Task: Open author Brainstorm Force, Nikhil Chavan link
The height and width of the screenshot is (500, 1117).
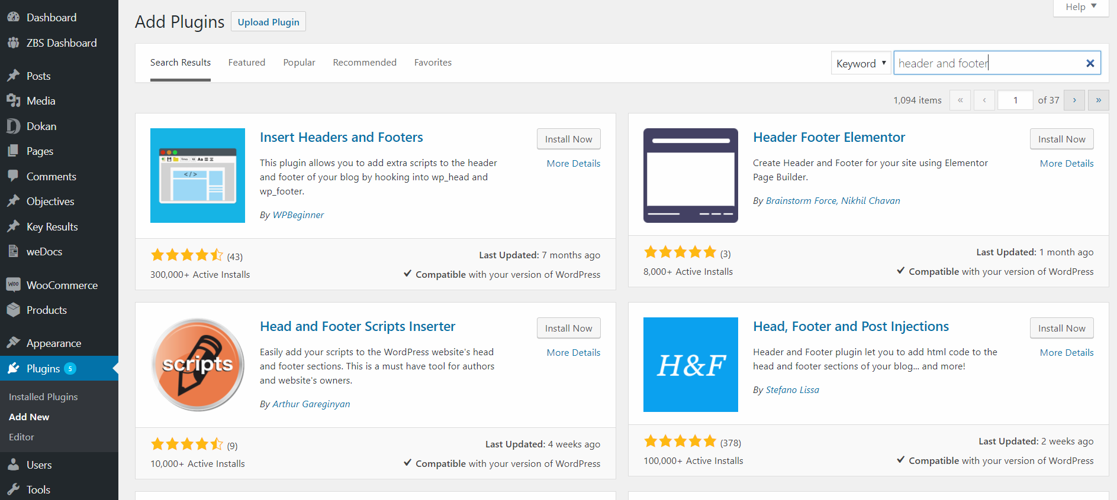Action: pos(833,200)
